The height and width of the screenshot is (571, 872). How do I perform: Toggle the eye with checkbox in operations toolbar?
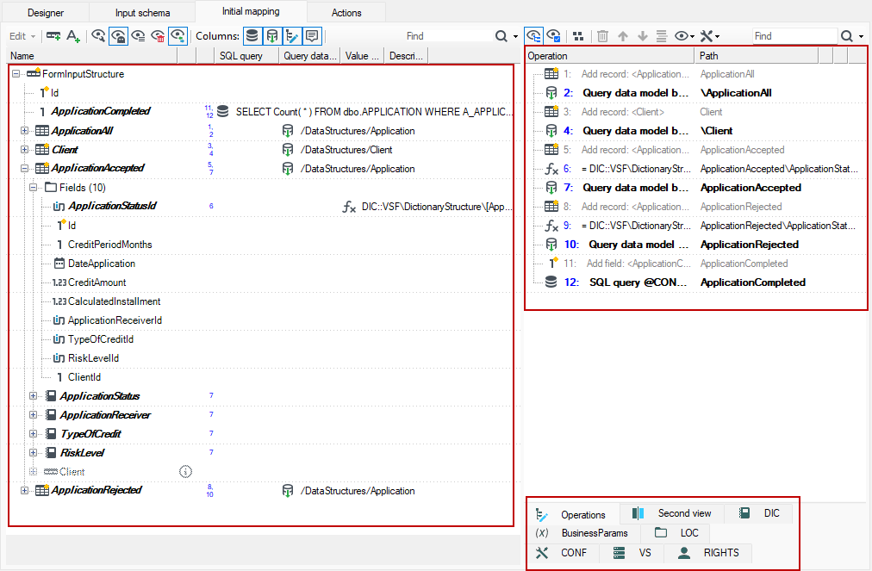[553, 36]
